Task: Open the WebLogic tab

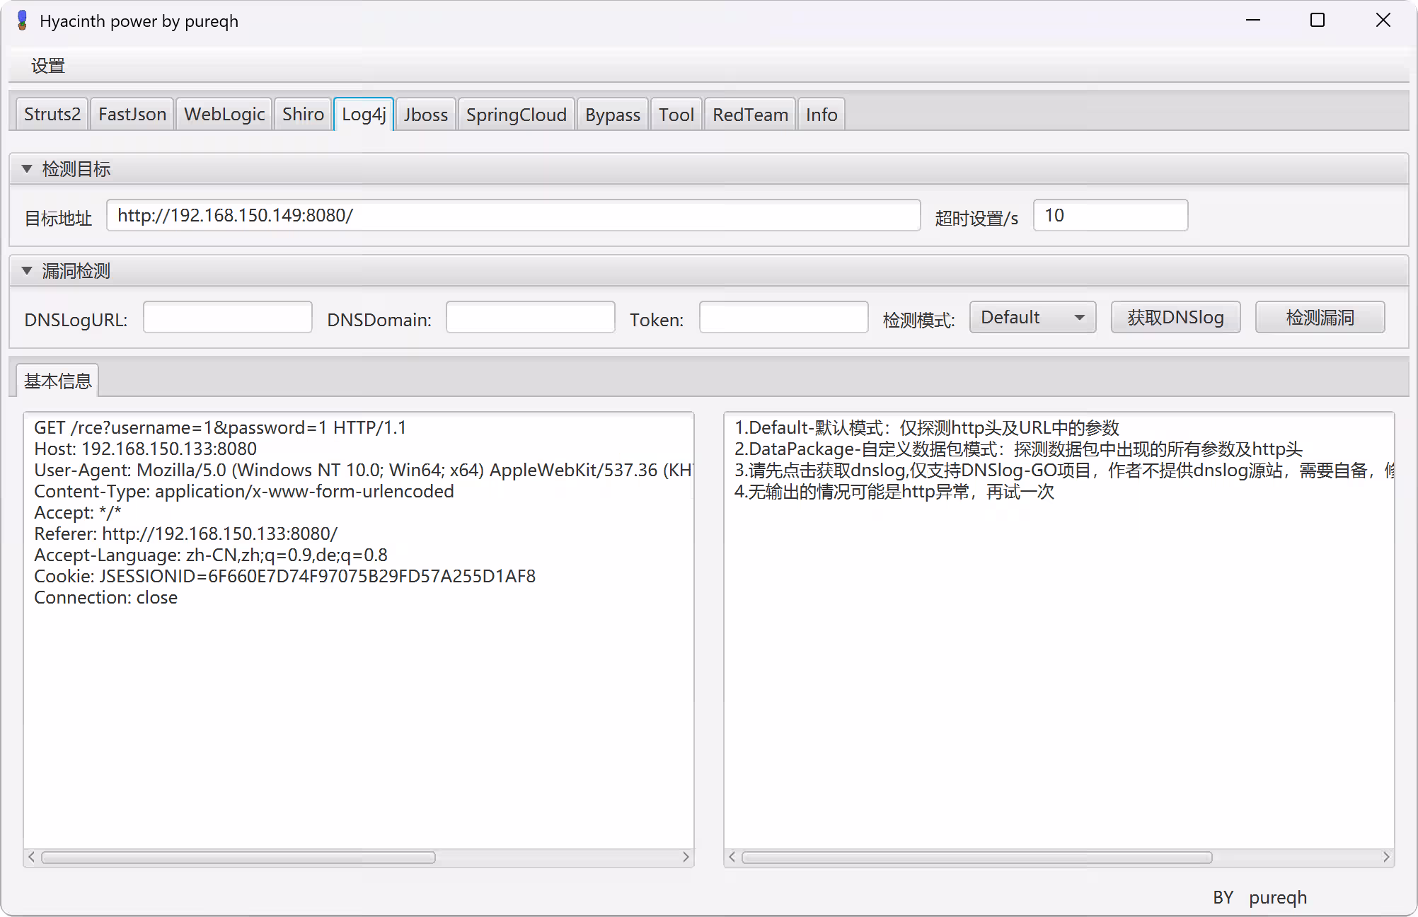Action: point(224,113)
